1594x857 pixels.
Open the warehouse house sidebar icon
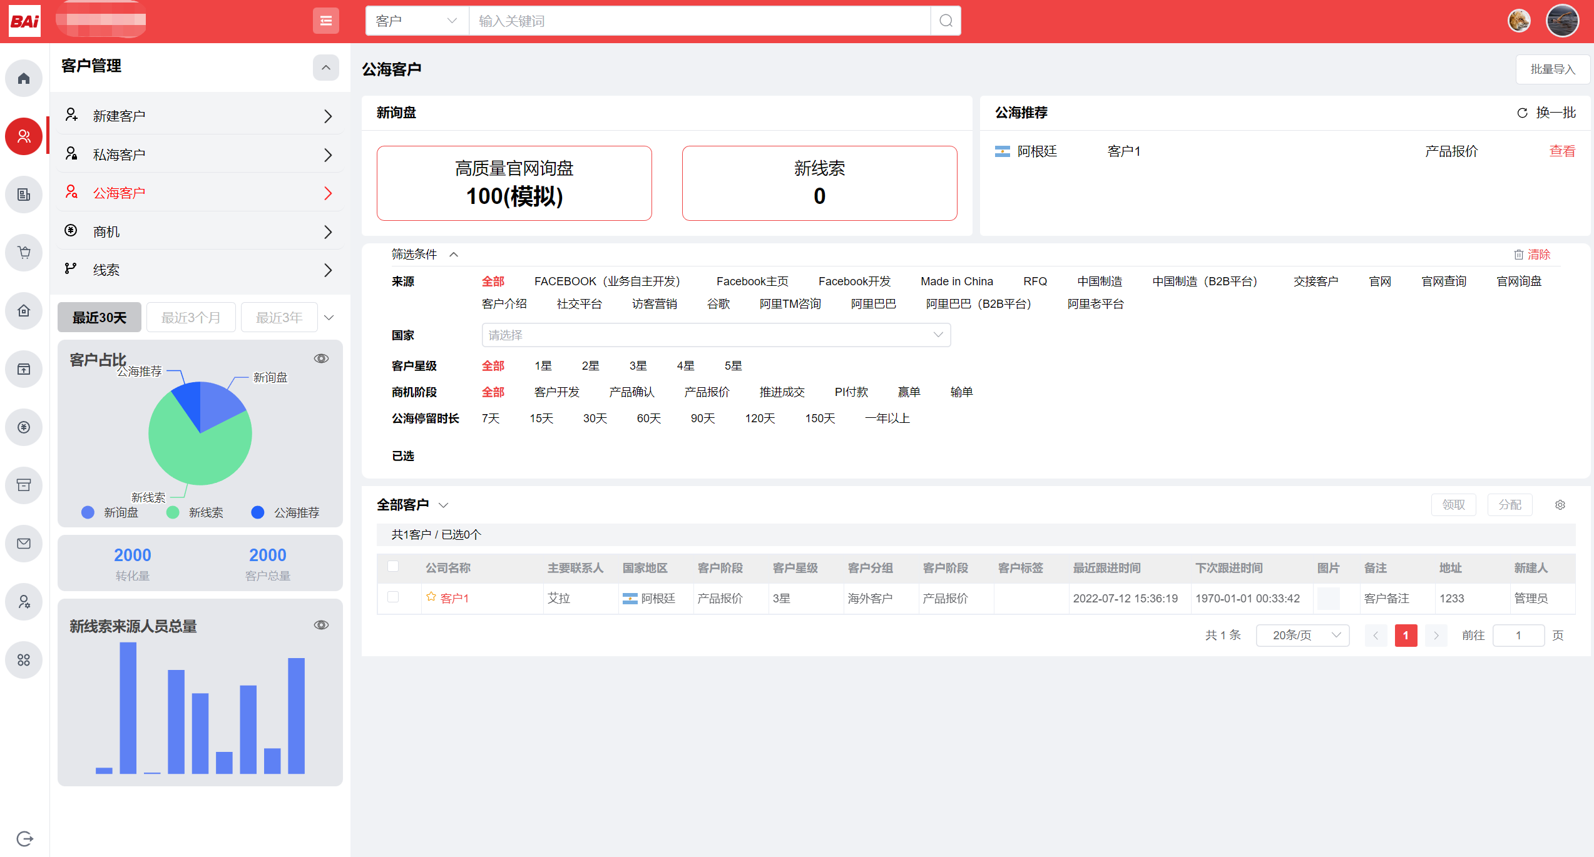coord(24,311)
